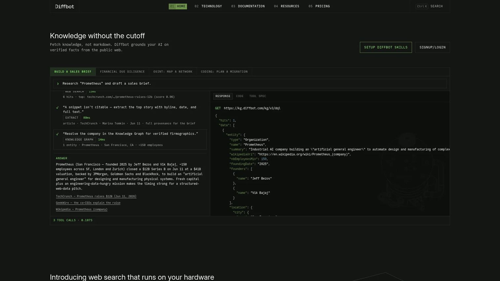
Task: Click the '80ms' extract timing text
Action: tap(87, 118)
